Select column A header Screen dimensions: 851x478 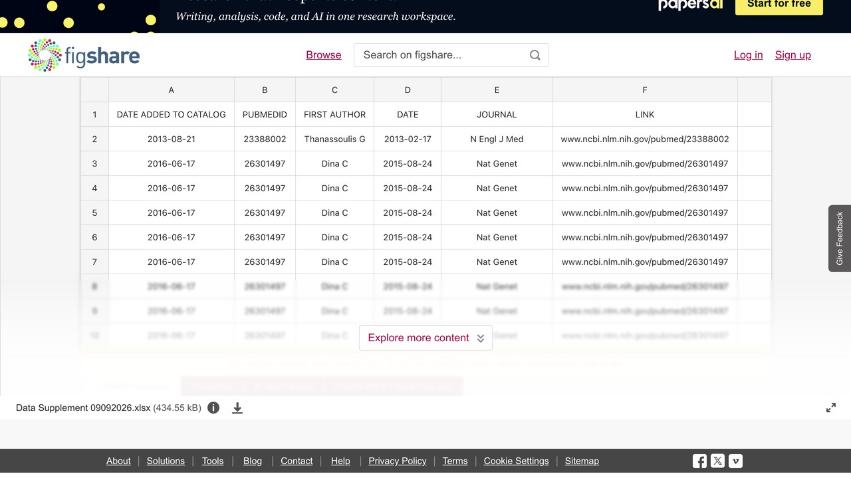tap(172, 90)
